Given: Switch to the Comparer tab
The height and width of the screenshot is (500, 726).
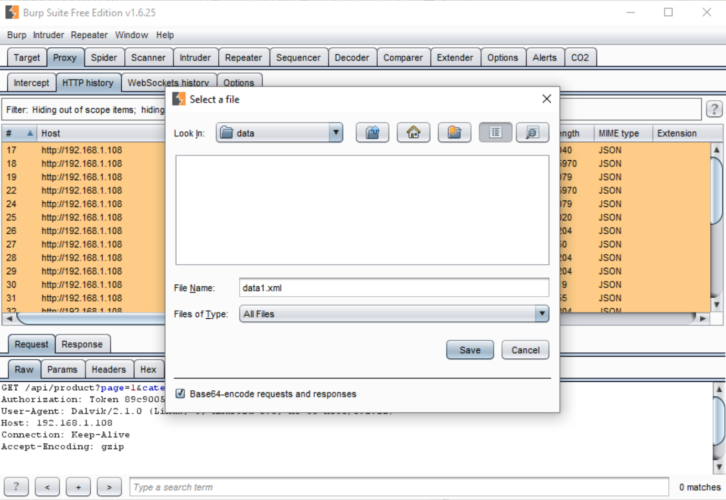Looking at the screenshot, I should pos(403,58).
